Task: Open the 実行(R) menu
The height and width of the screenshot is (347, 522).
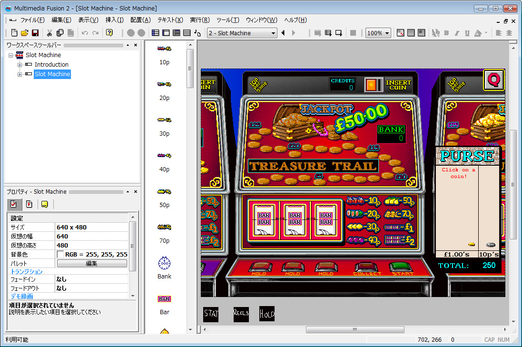Action: (200, 20)
